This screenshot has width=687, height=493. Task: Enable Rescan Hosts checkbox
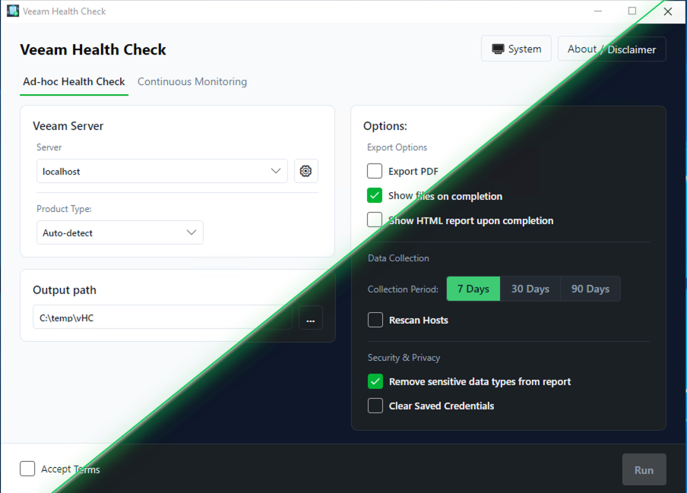(x=375, y=320)
